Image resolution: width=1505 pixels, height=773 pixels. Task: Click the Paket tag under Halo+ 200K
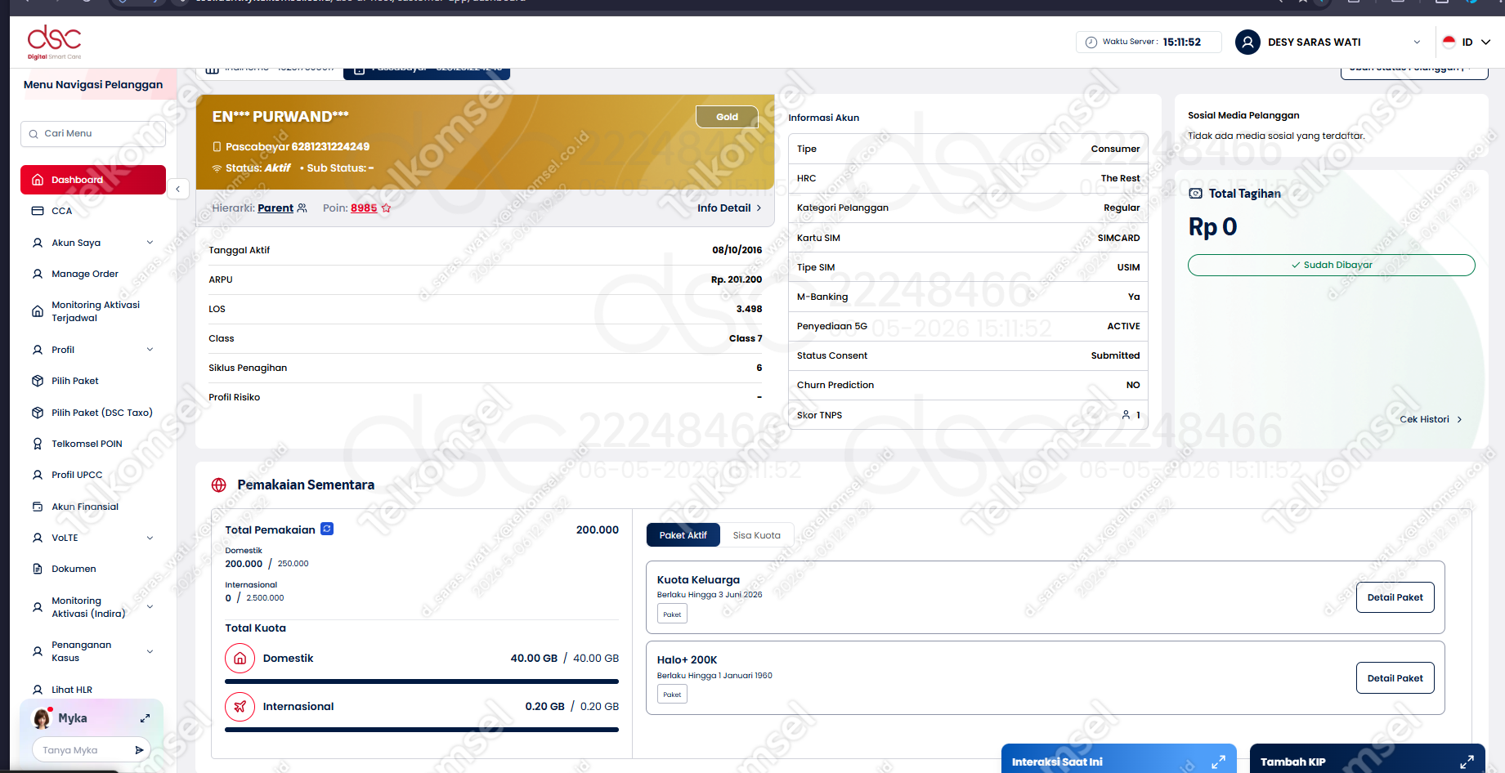click(672, 695)
